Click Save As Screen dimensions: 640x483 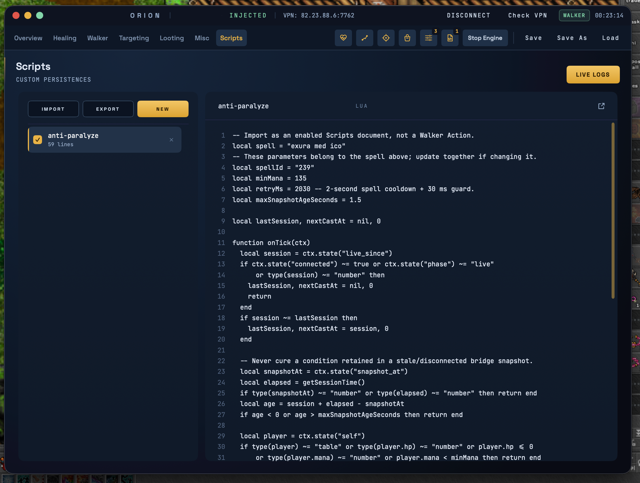pyautogui.click(x=572, y=38)
